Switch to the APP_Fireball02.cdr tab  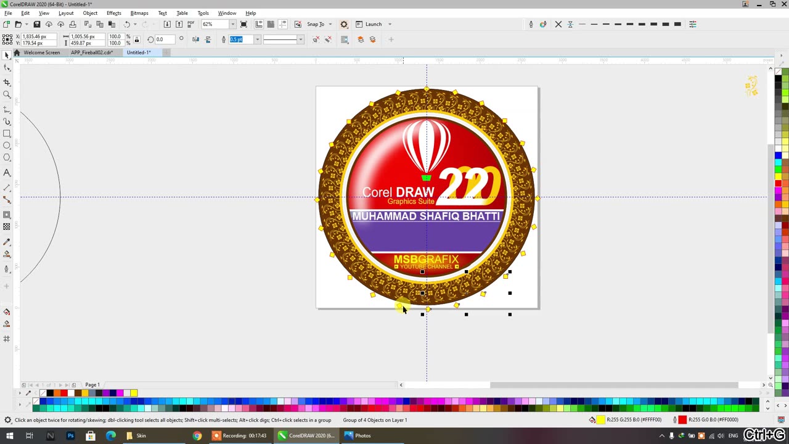(x=92, y=52)
